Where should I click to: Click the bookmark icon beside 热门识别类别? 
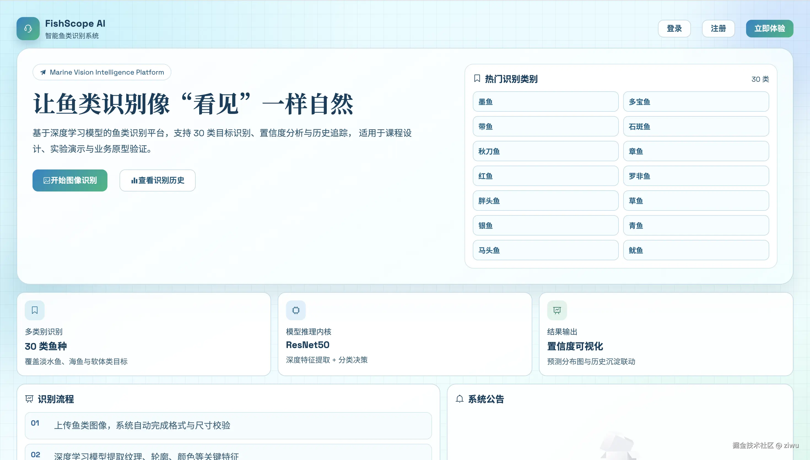tap(477, 79)
